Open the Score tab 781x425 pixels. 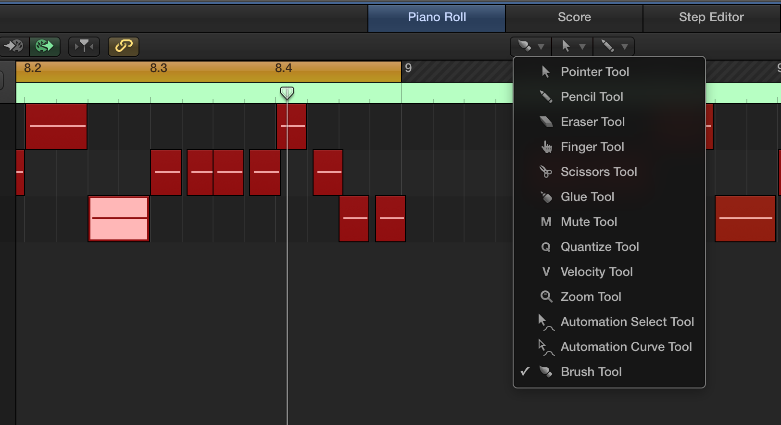(x=574, y=17)
